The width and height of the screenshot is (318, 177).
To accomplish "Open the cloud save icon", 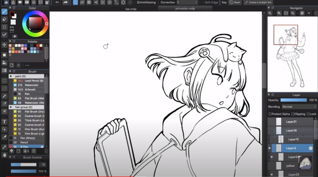I will 7,2.
